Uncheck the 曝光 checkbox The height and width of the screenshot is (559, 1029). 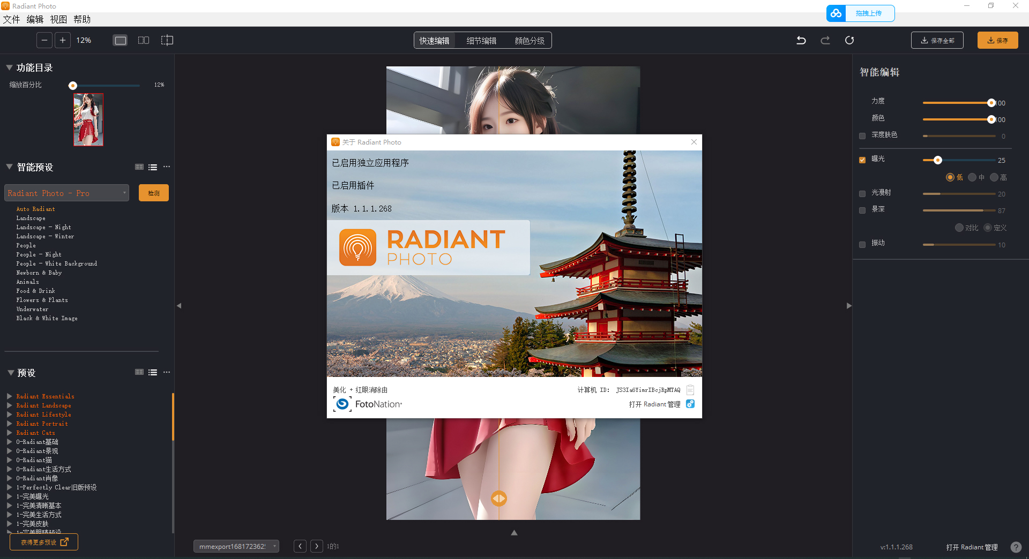[862, 160]
